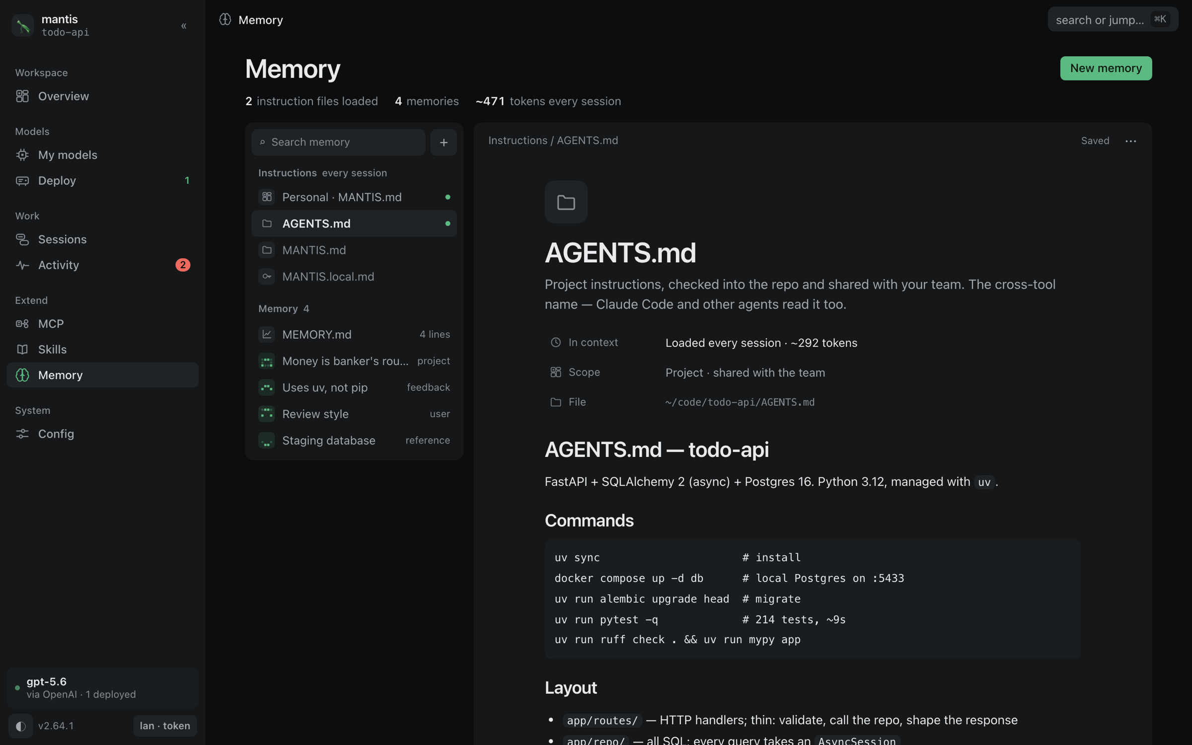Click brain icon in top Memory breadcrumb
Screen dimensions: 1192x745
[x=225, y=19]
